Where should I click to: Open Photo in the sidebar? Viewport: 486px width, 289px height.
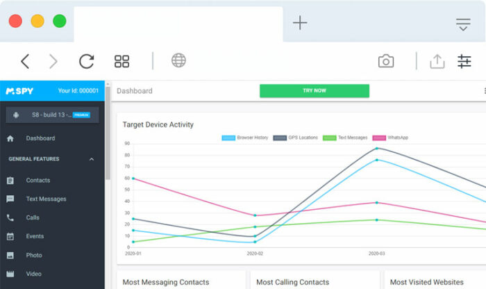tap(34, 255)
